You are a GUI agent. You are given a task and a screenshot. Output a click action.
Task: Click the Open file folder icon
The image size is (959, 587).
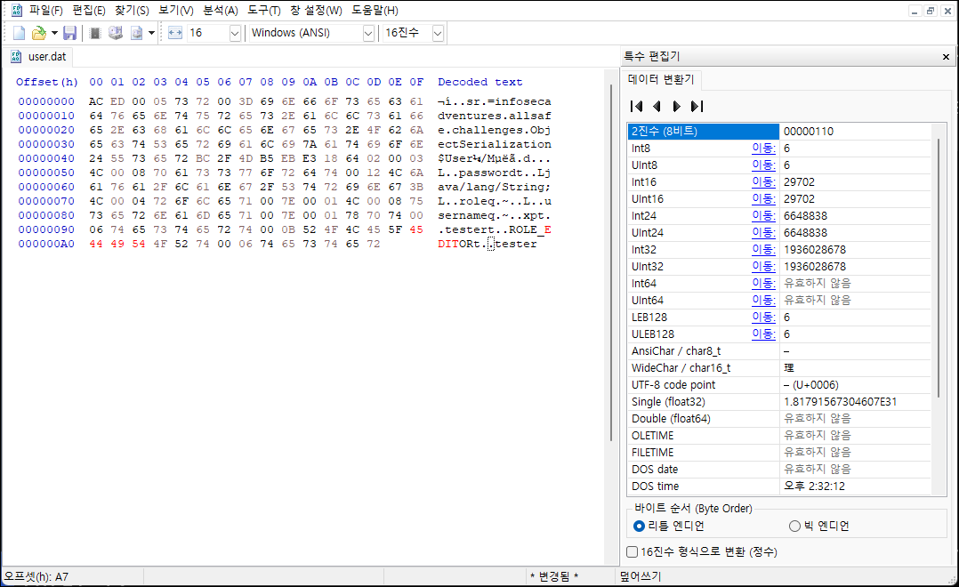(x=38, y=33)
